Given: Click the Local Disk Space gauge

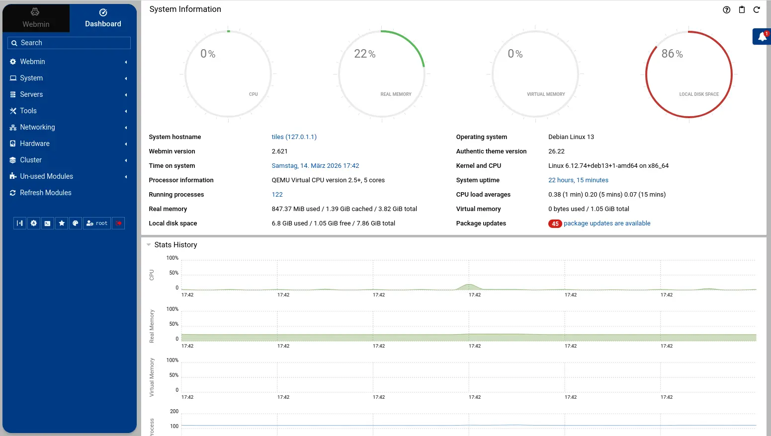Looking at the screenshot, I should (688, 74).
